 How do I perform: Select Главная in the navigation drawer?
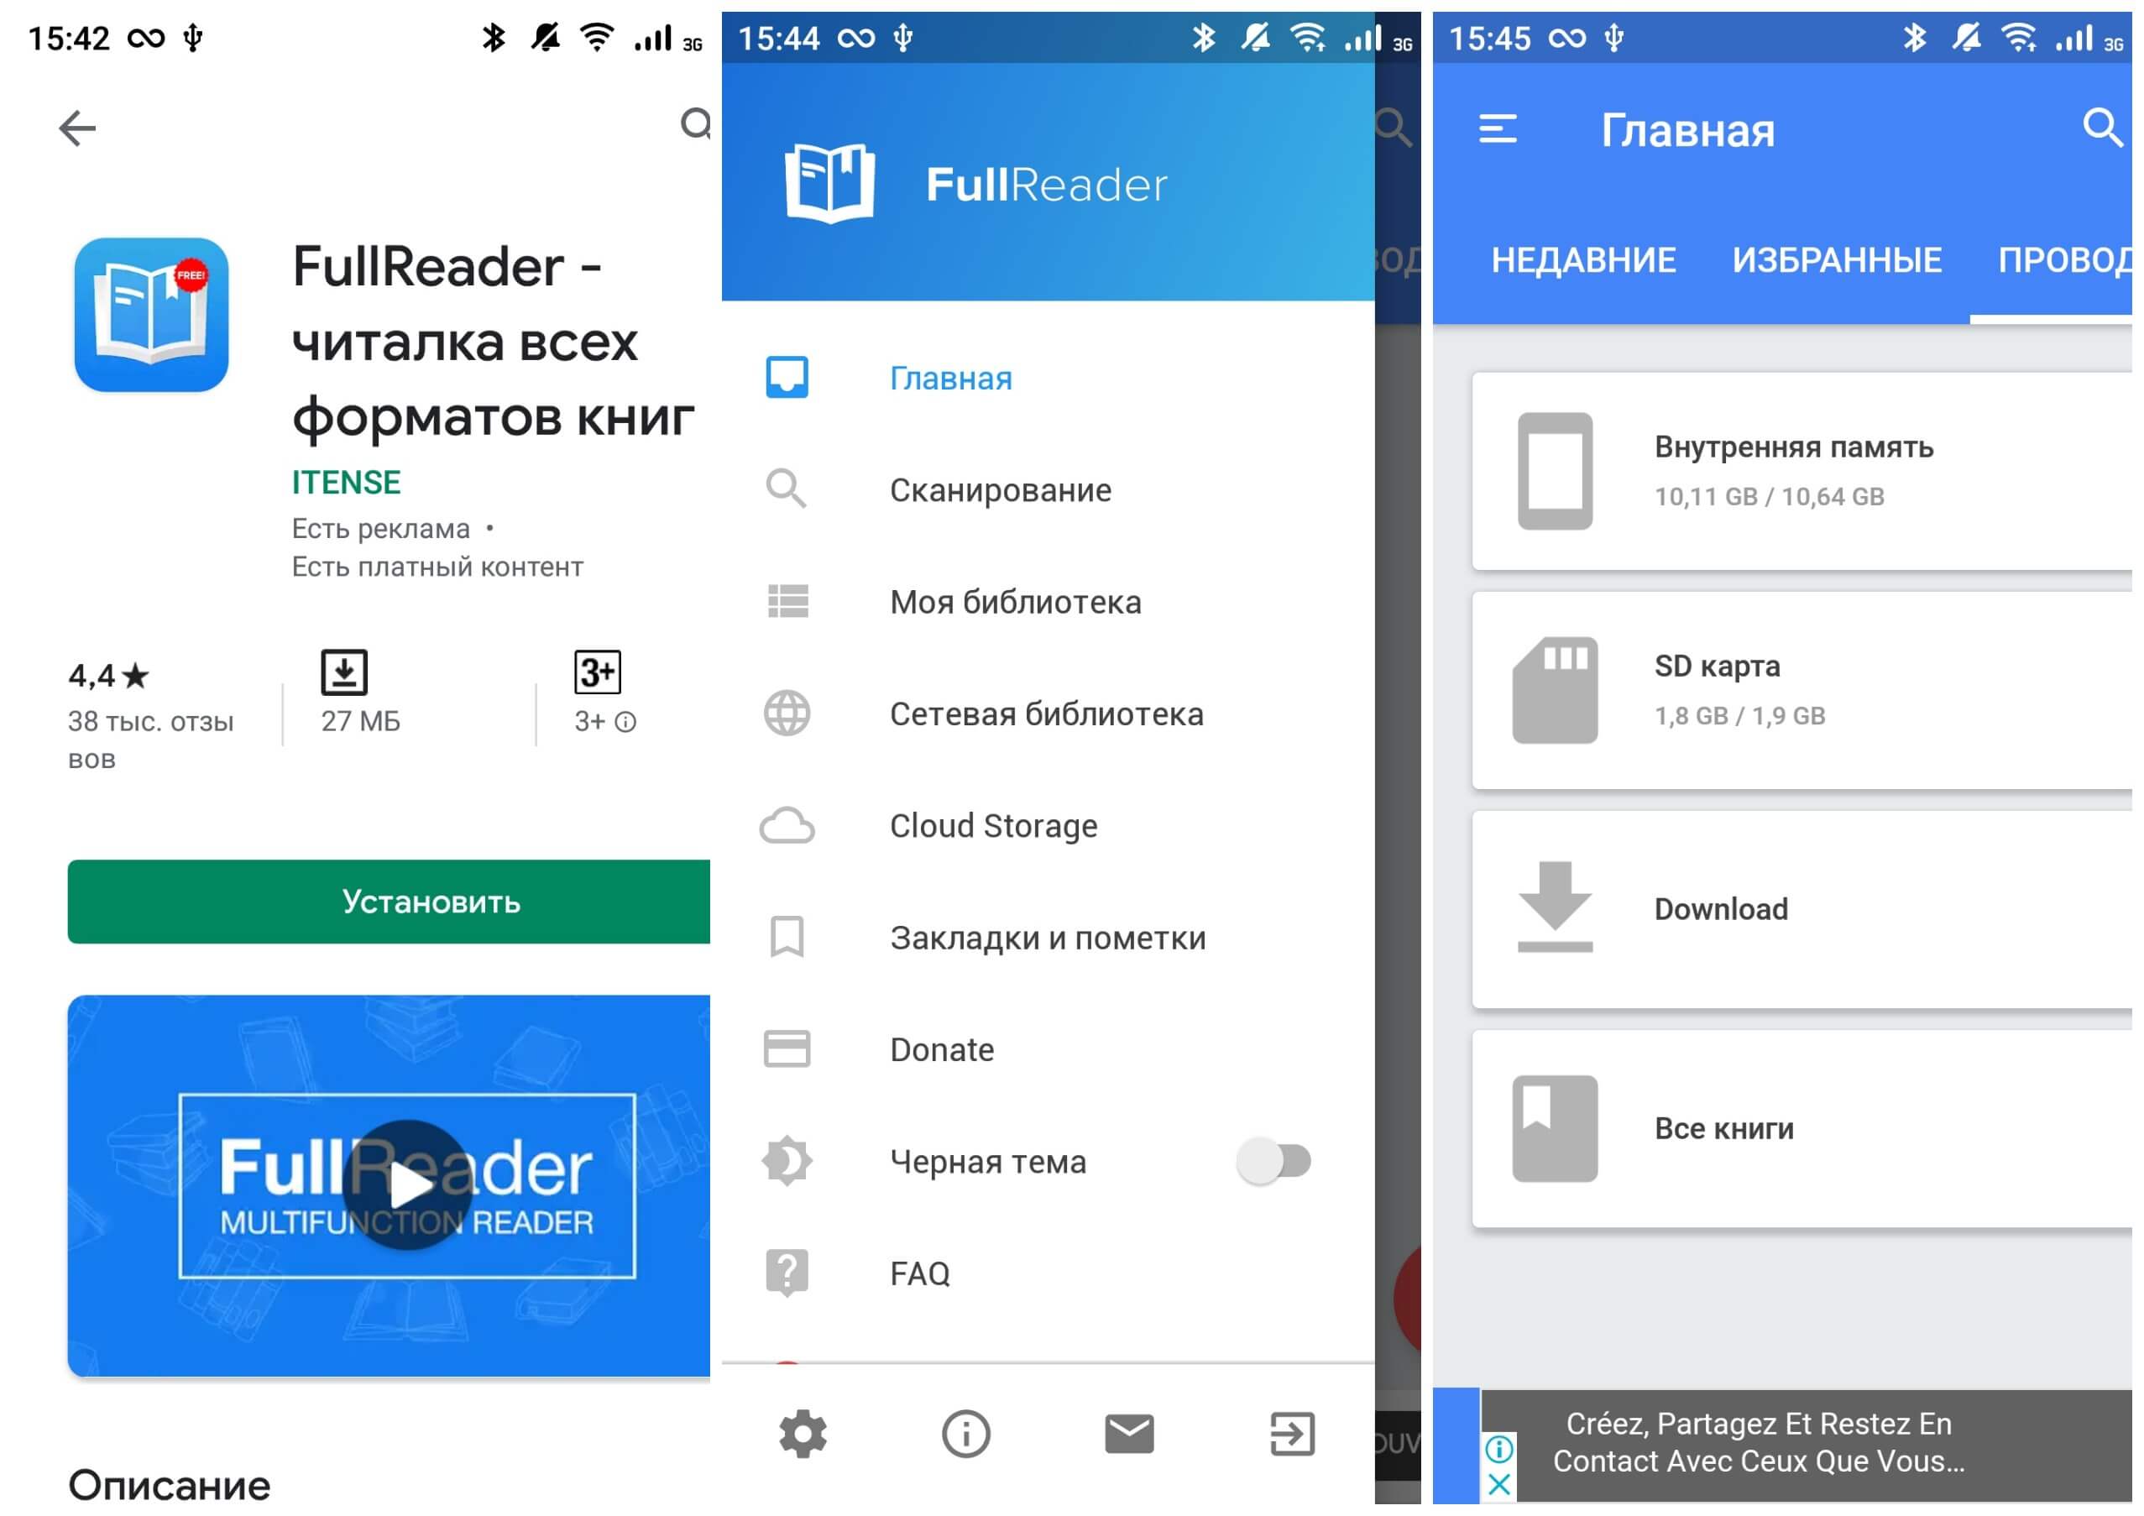pyautogui.click(x=1048, y=378)
